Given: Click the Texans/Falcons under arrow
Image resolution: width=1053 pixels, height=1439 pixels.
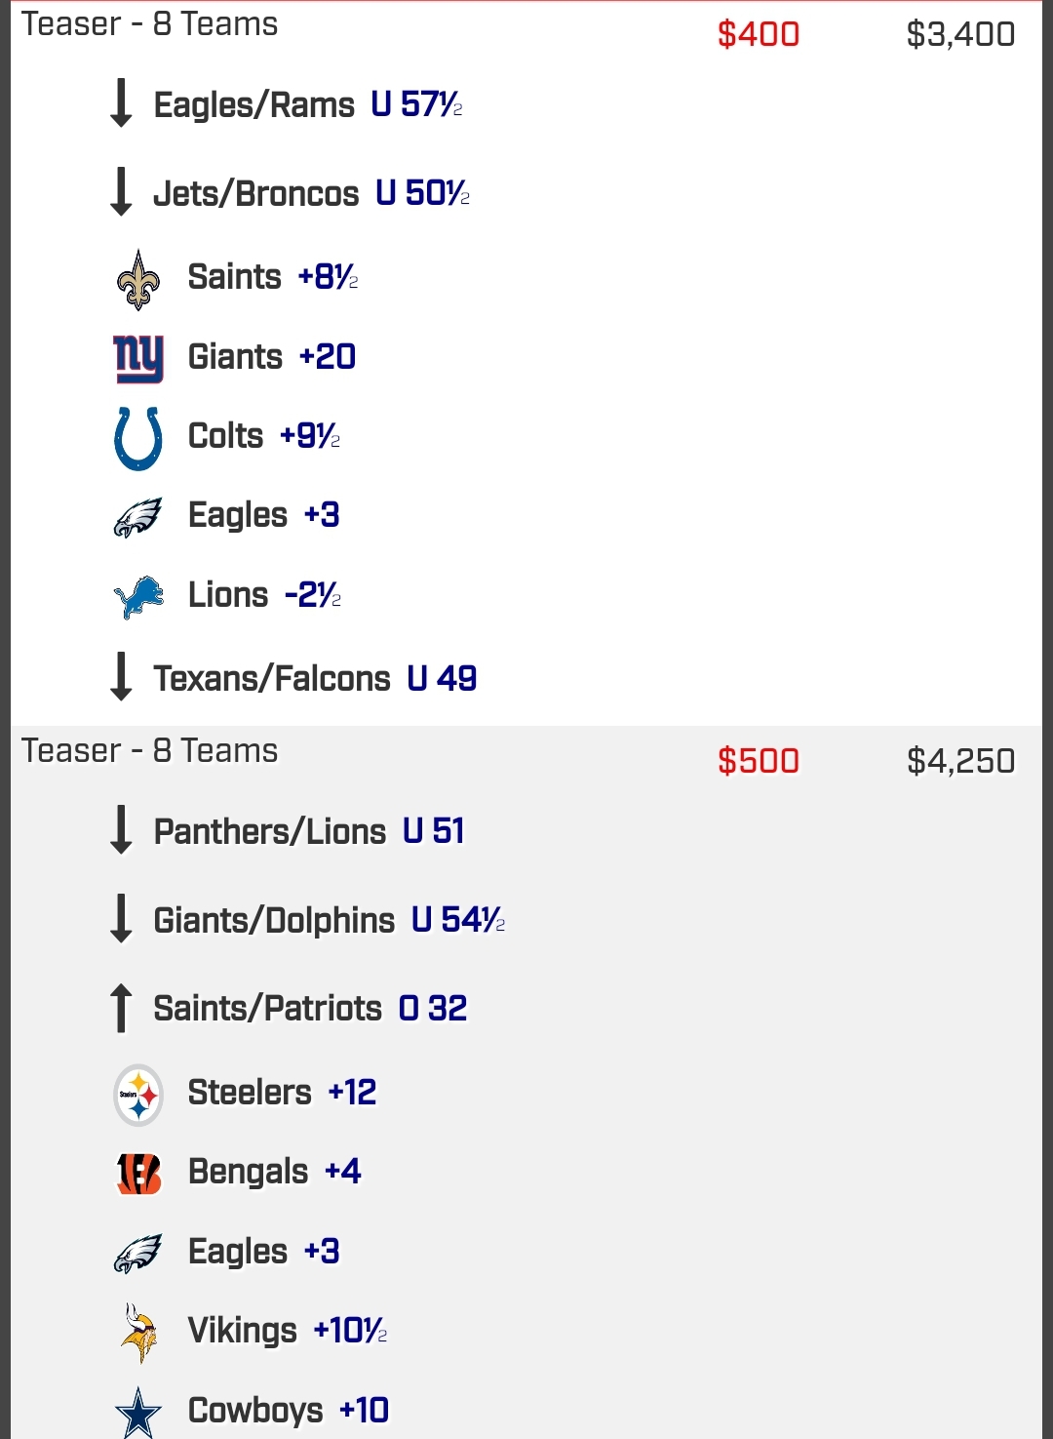Looking at the screenshot, I should pos(121,677).
